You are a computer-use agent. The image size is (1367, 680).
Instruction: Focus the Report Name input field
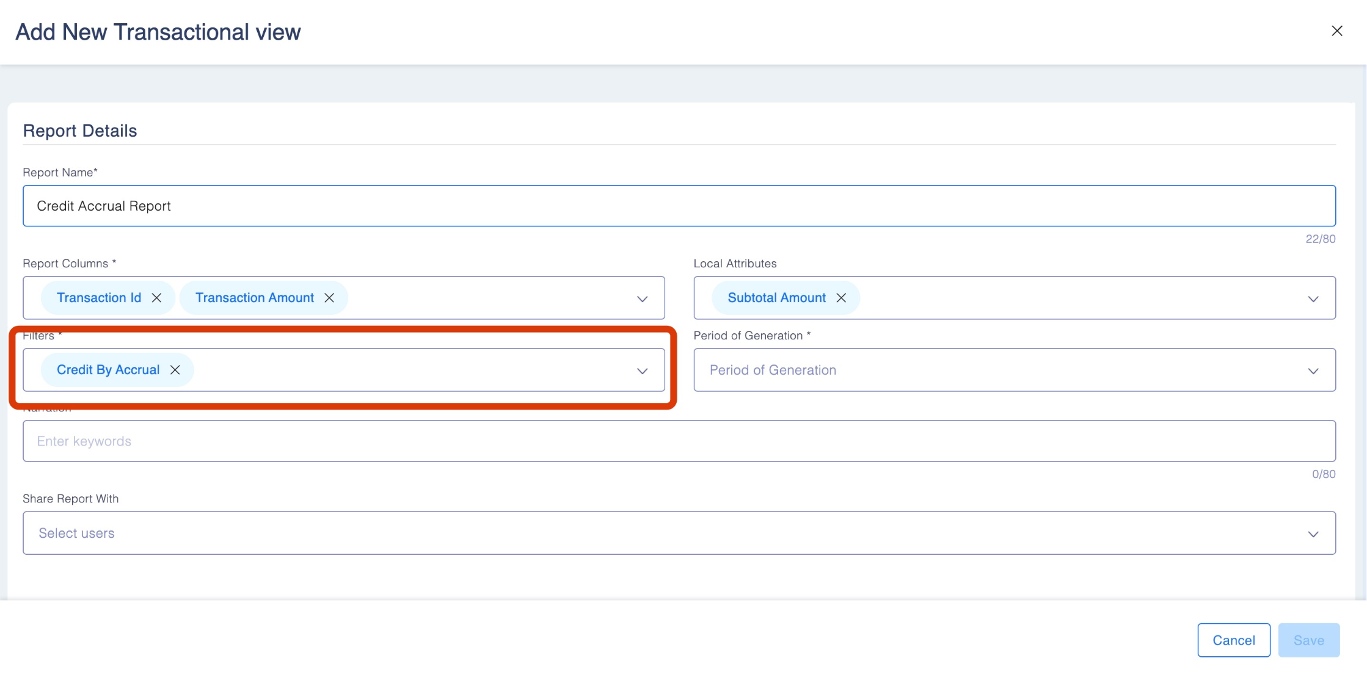(x=678, y=206)
